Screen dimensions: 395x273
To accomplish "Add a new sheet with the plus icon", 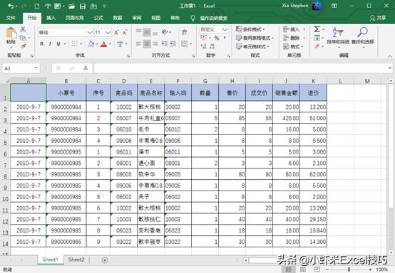I will point(105,260).
